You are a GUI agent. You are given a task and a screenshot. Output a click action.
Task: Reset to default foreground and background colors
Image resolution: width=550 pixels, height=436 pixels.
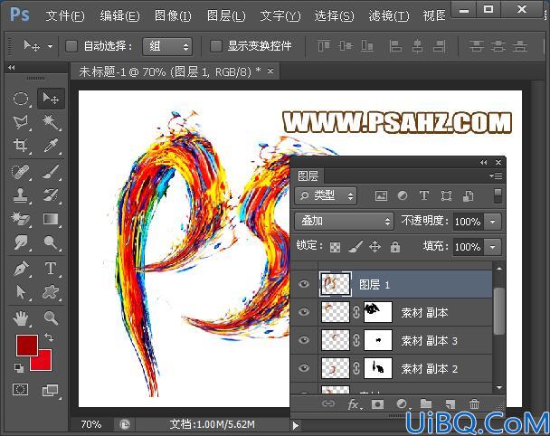click(x=19, y=367)
